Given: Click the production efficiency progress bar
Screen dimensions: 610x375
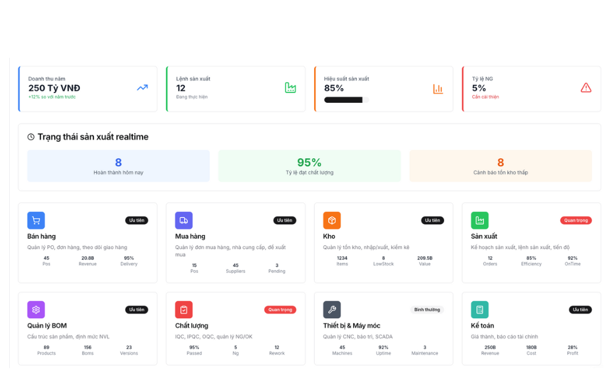Looking at the screenshot, I should tap(346, 100).
